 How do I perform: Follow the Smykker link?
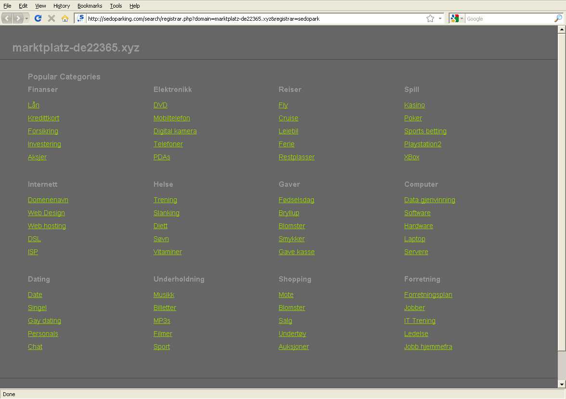pyautogui.click(x=292, y=239)
